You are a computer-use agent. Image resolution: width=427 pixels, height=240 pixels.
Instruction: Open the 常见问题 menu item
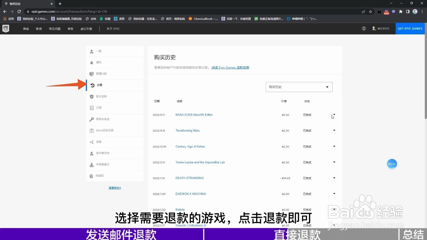point(55,29)
